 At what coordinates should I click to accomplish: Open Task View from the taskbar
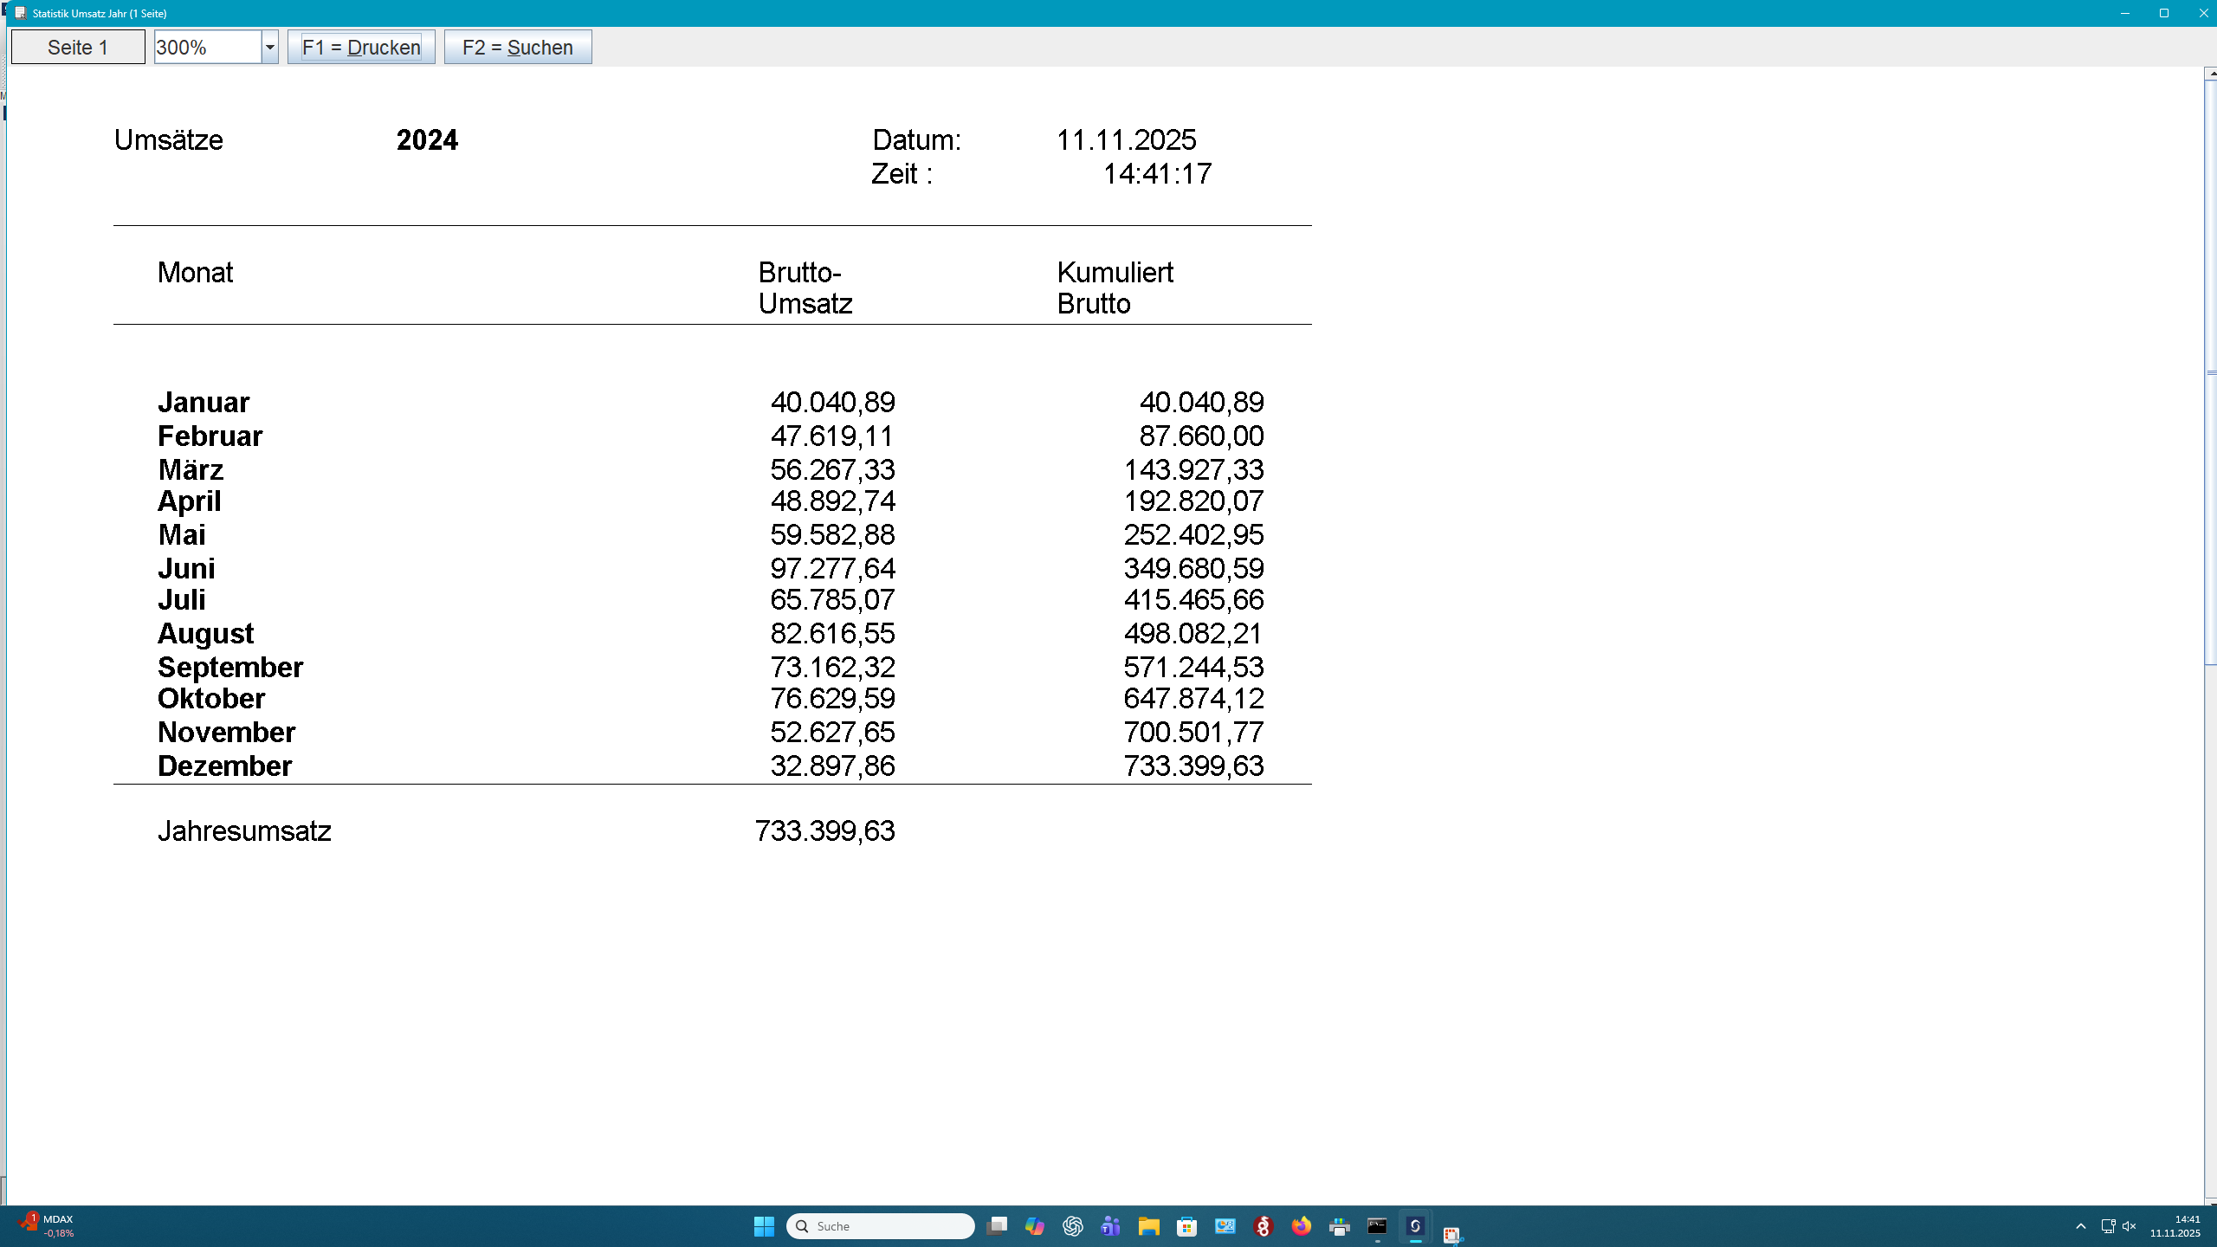point(998,1227)
